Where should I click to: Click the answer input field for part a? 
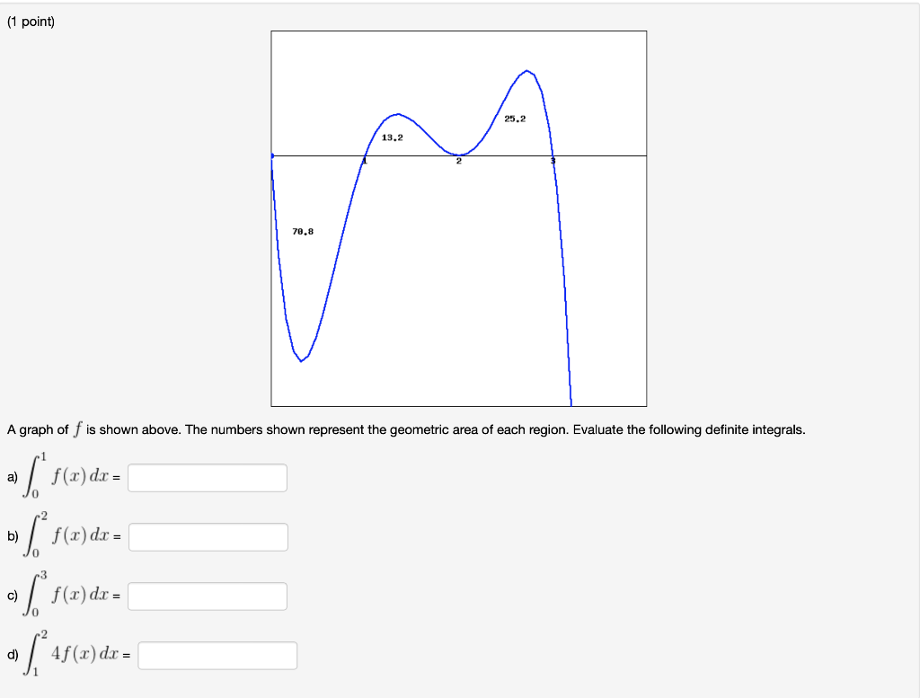pyautogui.click(x=207, y=477)
